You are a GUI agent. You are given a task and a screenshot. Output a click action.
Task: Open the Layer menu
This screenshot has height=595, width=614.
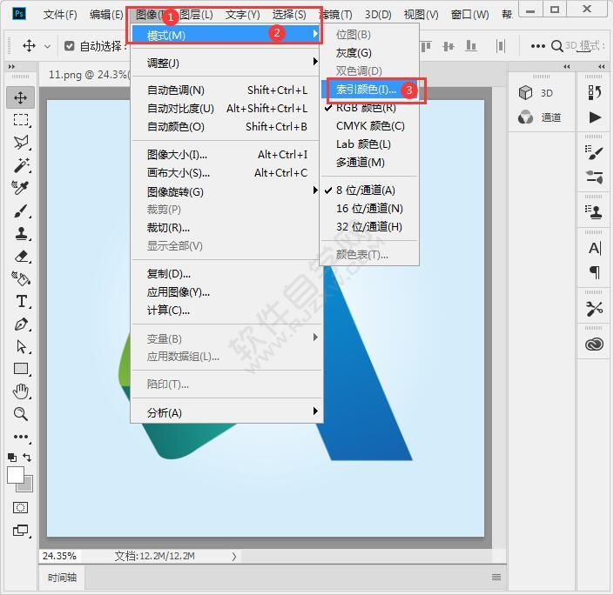[x=196, y=15]
